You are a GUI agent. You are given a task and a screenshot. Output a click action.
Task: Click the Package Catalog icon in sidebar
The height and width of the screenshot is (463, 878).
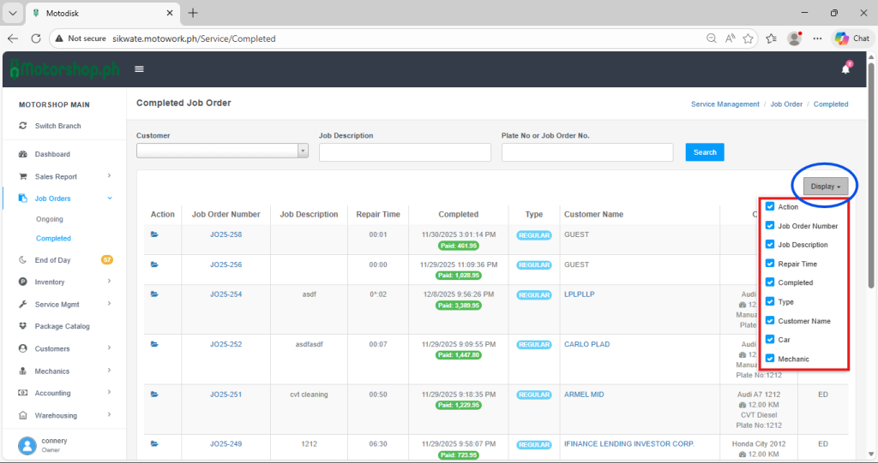pyautogui.click(x=23, y=326)
